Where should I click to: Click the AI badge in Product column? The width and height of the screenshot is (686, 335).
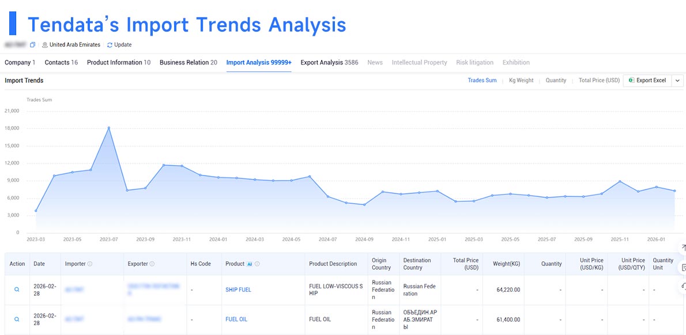(250, 264)
